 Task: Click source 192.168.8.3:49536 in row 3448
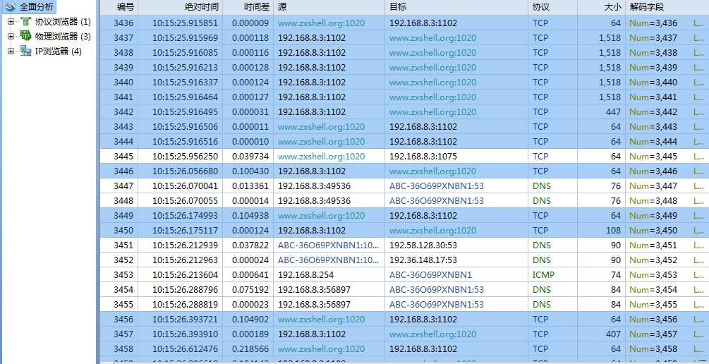(x=314, y=201)
